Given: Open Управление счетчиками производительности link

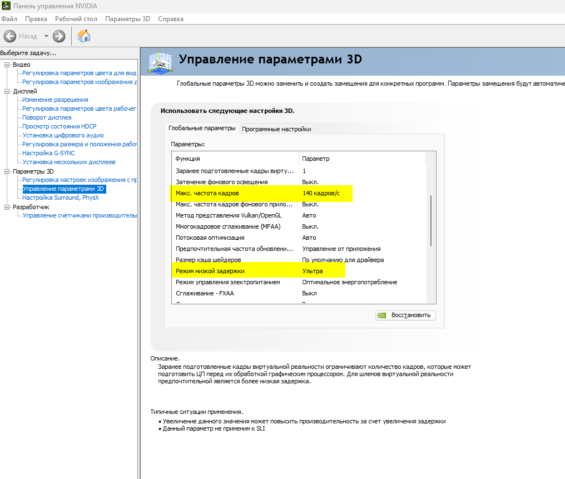Looking at the screenshot, I should 80,215.
